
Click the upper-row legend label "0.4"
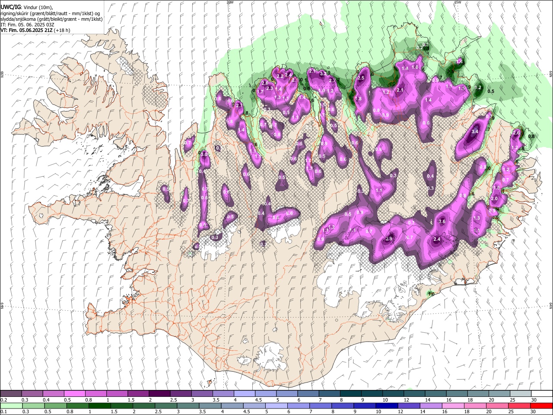[46, 400]
